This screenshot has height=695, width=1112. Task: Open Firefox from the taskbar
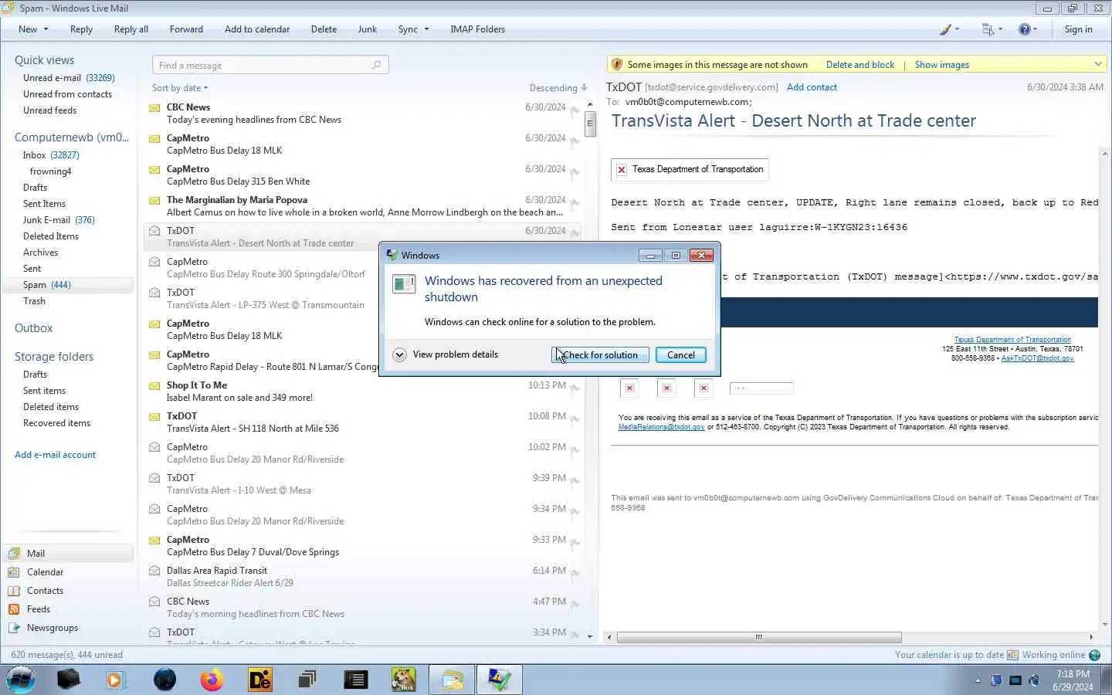(x=212, y=680)
